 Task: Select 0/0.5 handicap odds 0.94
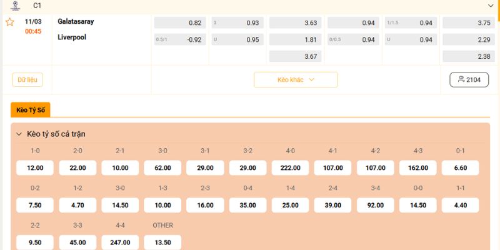353,39
